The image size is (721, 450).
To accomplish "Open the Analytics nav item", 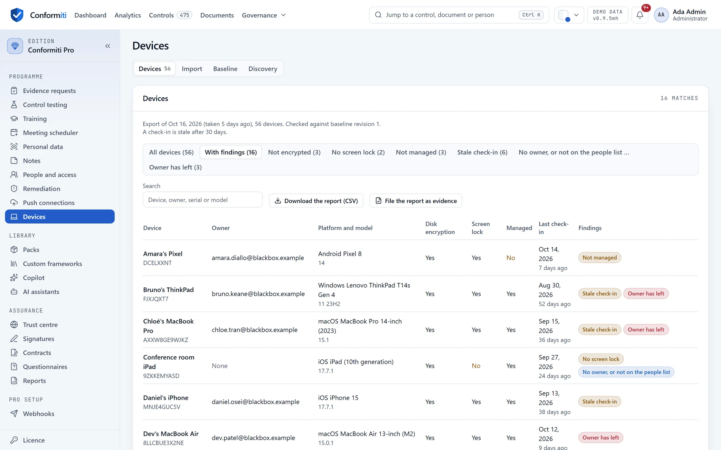I will pos(127,15).
